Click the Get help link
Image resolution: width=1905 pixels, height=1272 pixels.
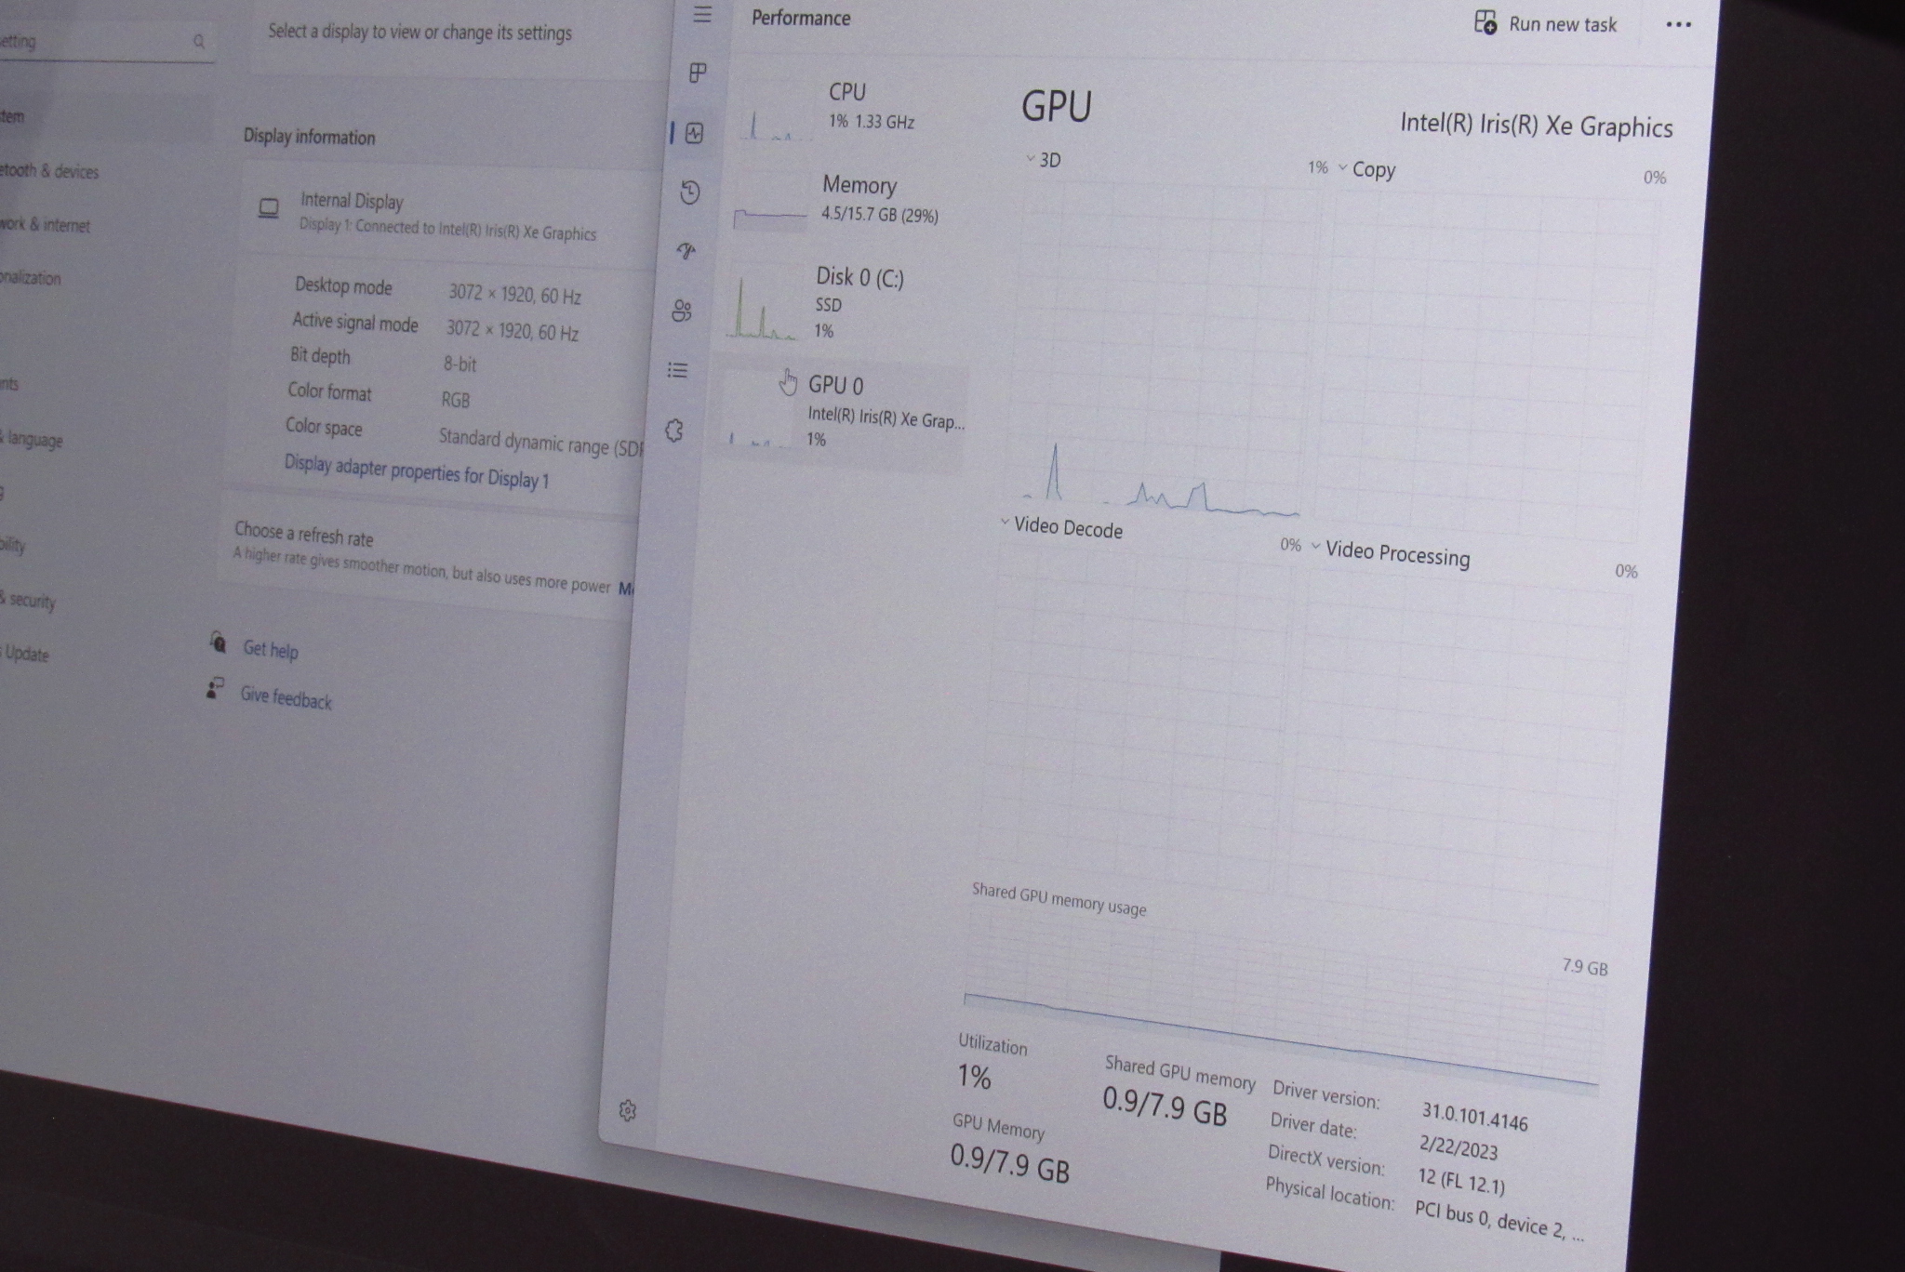pos(270,649)
